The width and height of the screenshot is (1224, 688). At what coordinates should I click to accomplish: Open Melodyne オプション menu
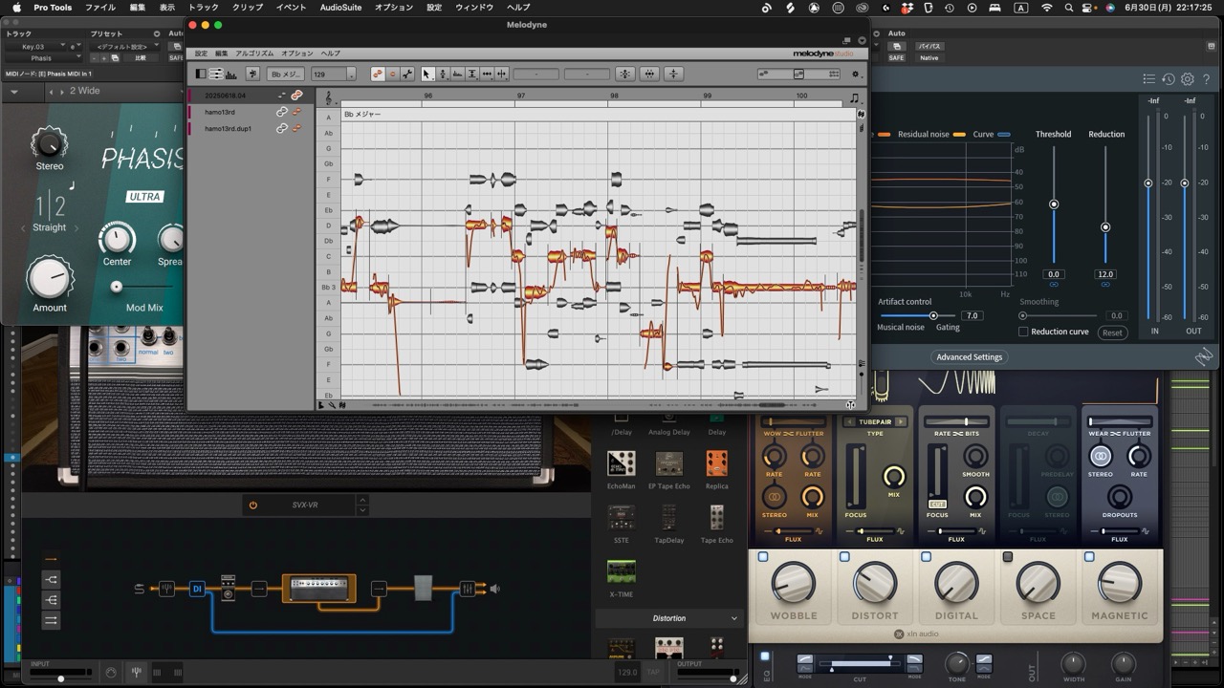(297, 54)
